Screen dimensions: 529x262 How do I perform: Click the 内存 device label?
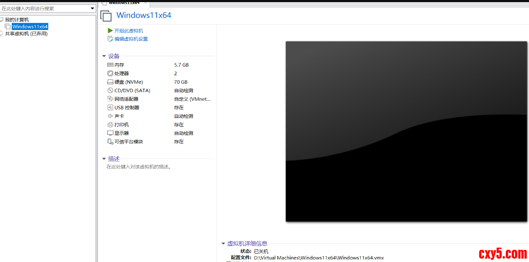tap(119, 65)
